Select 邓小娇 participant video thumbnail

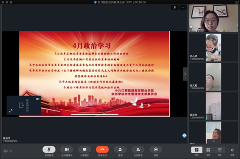(x=214, y=47)
